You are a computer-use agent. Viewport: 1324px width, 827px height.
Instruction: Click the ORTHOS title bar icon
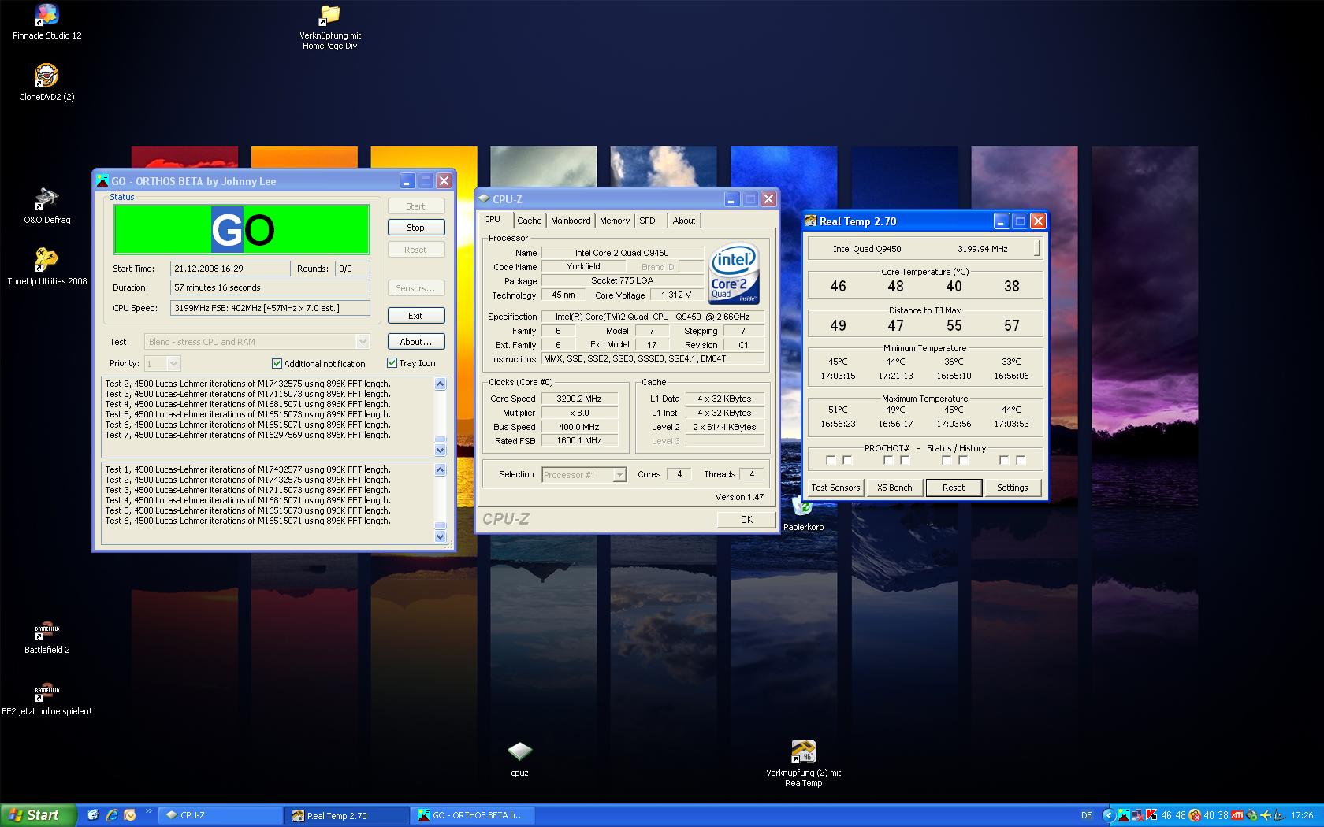pyautogui.click(x=102, y=181)
